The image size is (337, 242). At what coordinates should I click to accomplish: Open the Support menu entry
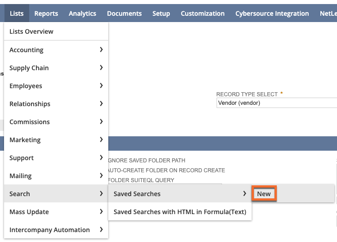pos(22,158)
